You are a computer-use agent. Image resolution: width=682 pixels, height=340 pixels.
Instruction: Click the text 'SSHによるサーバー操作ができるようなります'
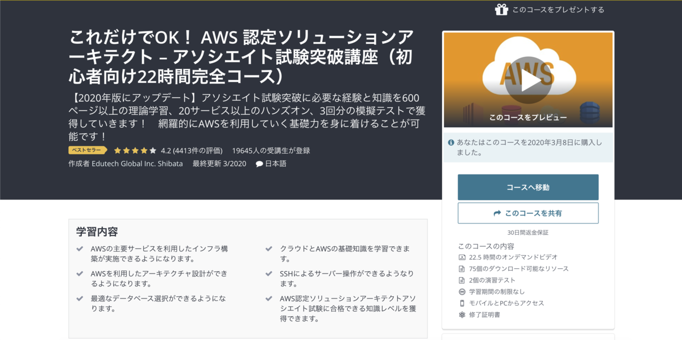(x=347, y=278)
